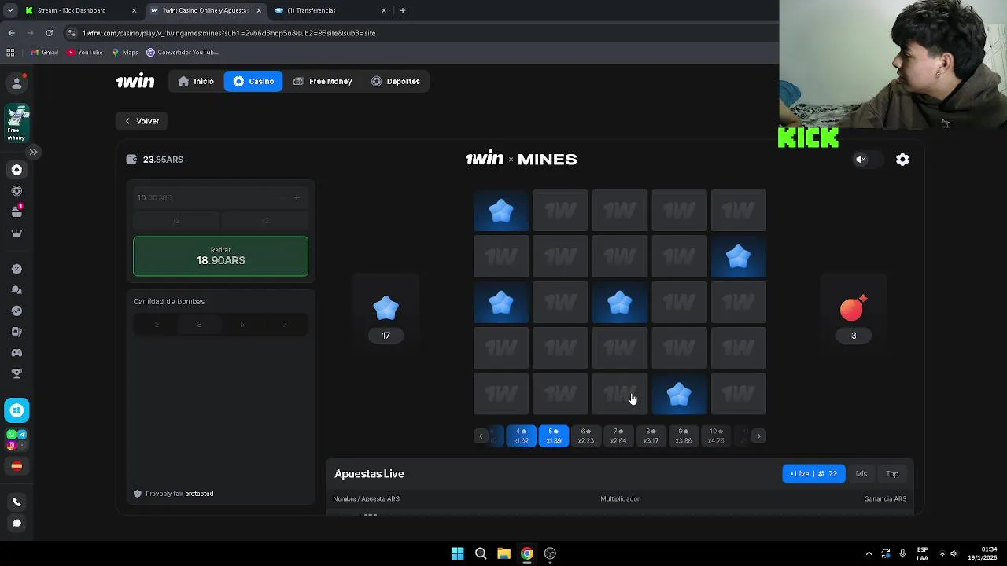This screenshot has height=566, width=1007.
Task: Open the gift box bonuses icon
Action: [17, 211]
